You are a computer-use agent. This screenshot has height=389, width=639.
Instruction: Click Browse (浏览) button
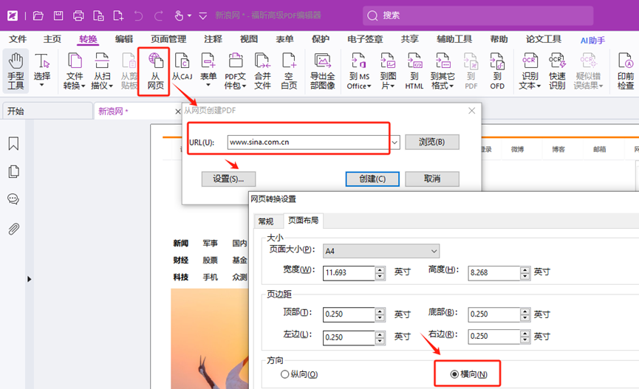(432, 142)
